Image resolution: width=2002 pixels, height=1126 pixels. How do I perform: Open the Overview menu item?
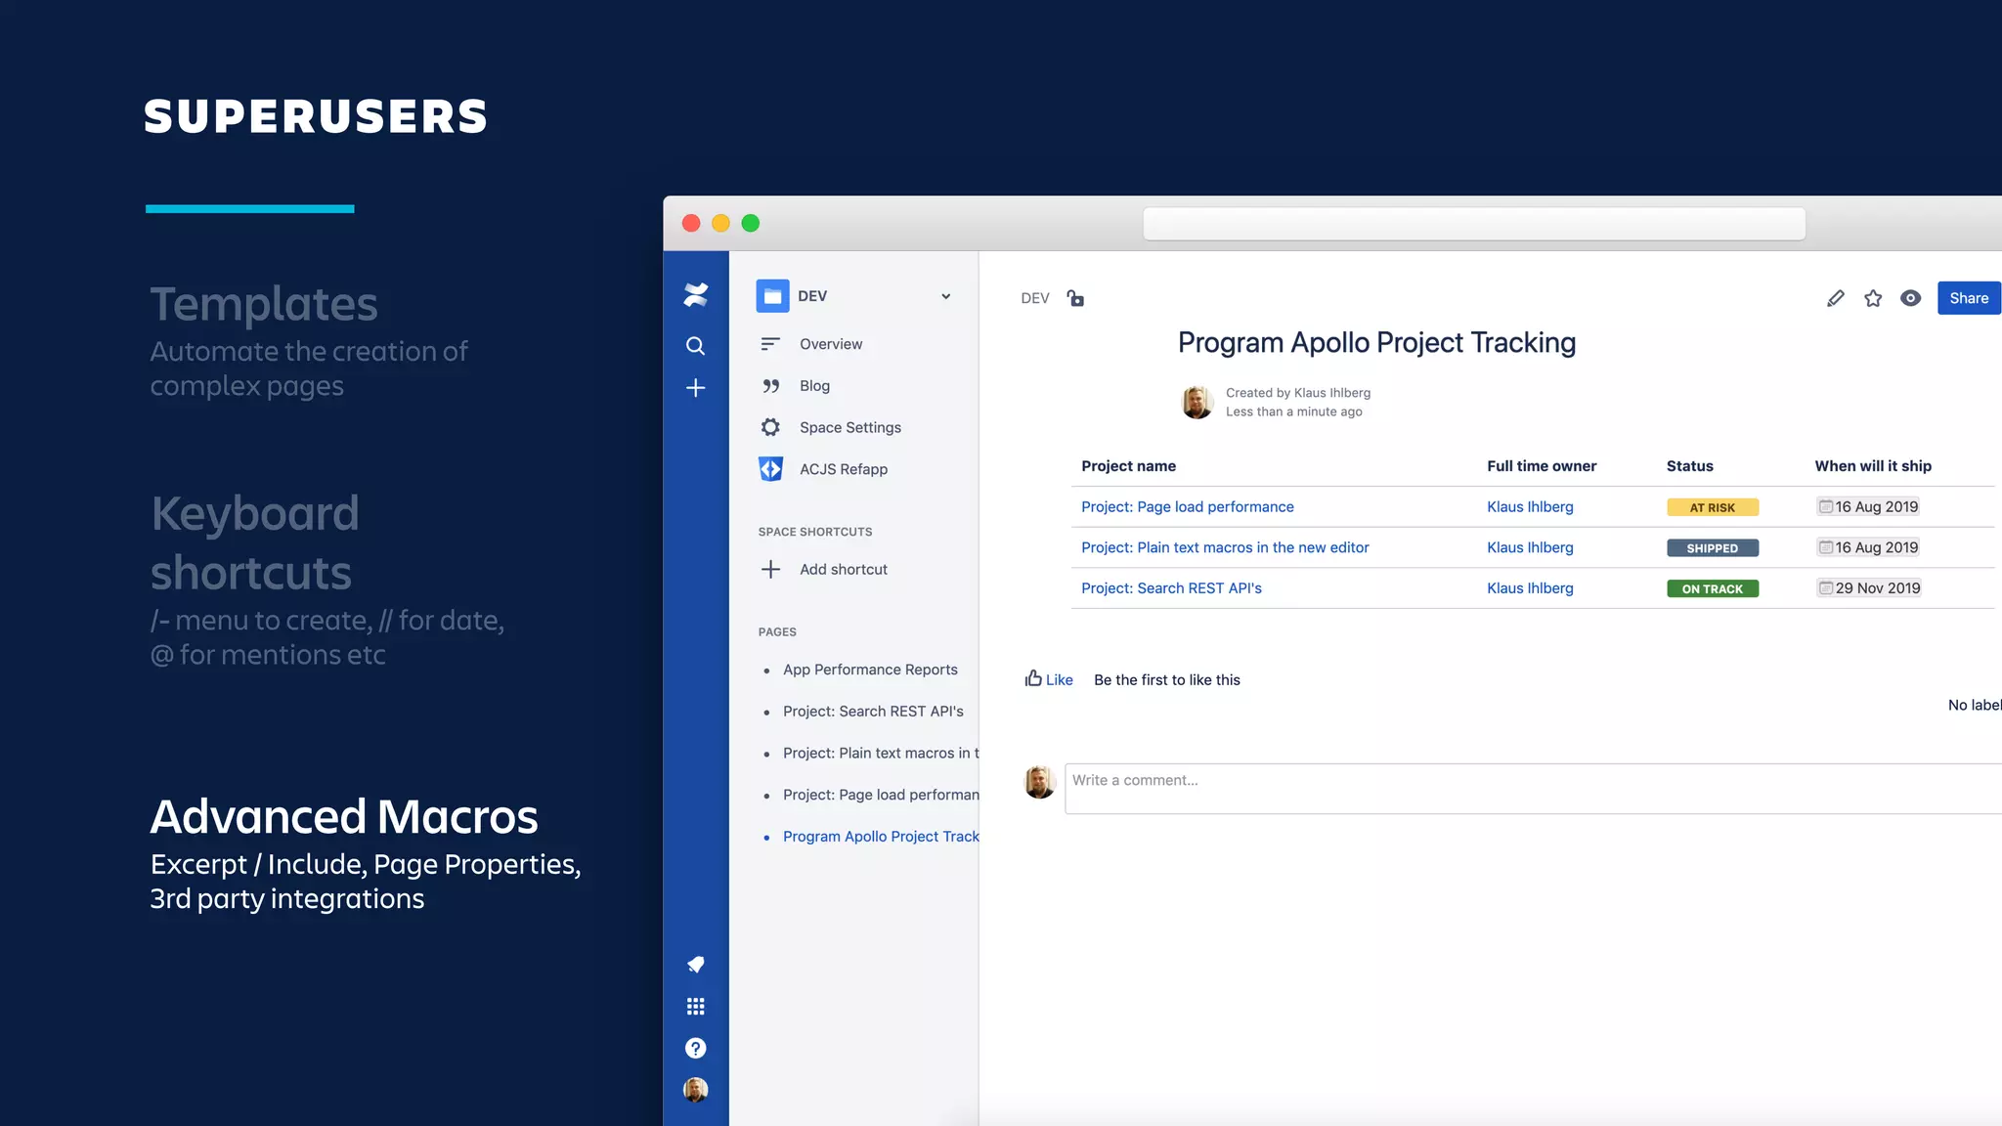(831, 344)
